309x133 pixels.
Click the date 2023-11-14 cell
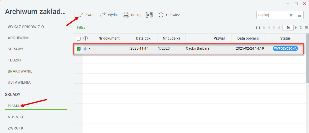[x=139, y=49]
